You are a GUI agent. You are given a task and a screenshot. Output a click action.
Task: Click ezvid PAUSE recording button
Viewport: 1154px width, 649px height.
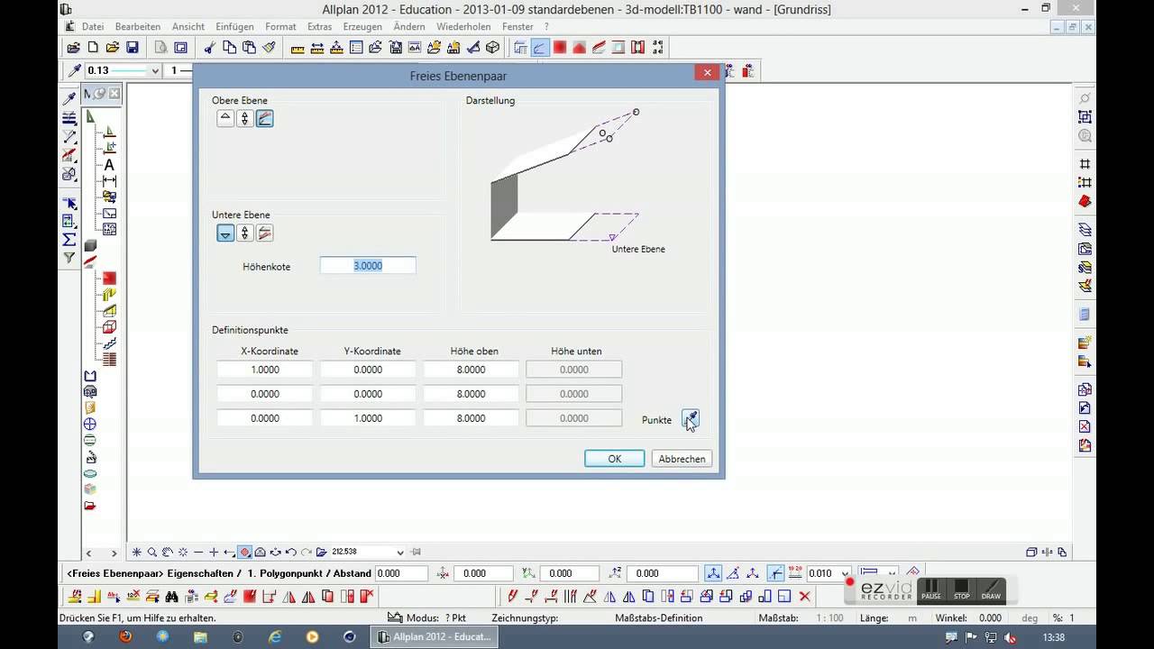(x=930, y=590)
